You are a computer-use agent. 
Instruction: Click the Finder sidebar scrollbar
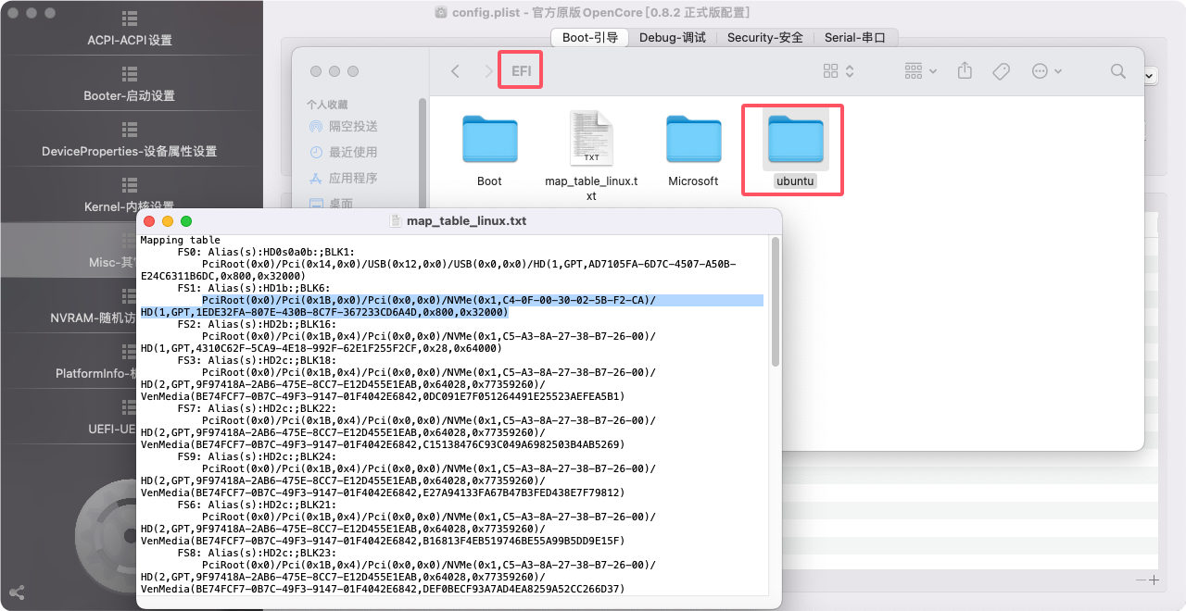423,153
